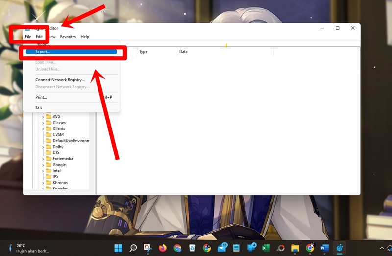Viewport: 392px width, 256px height.
Task: Click the Export... menu entry
Action: pos(71,52)
